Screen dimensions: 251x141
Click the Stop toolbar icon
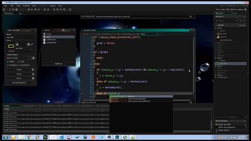(35, 9)
